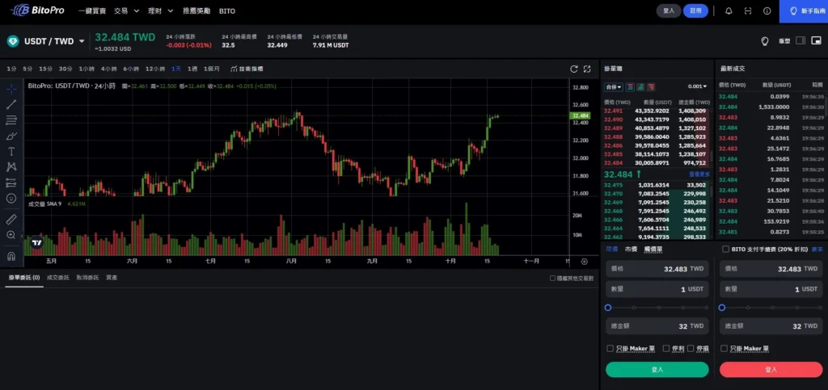The width and height of the screenshot is (828, 390).
Task: Open the QR scan icon in header
Action: [748, 11]
